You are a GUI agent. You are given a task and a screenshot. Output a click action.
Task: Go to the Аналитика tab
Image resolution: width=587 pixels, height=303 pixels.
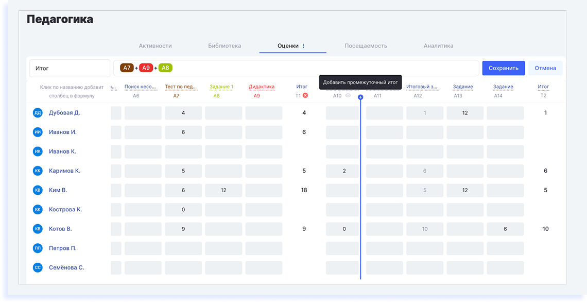(438, 46)
